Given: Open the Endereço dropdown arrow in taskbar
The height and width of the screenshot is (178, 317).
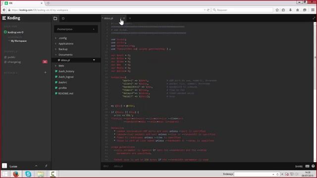Looking at the screenshot, I should (x=273, y=174).
